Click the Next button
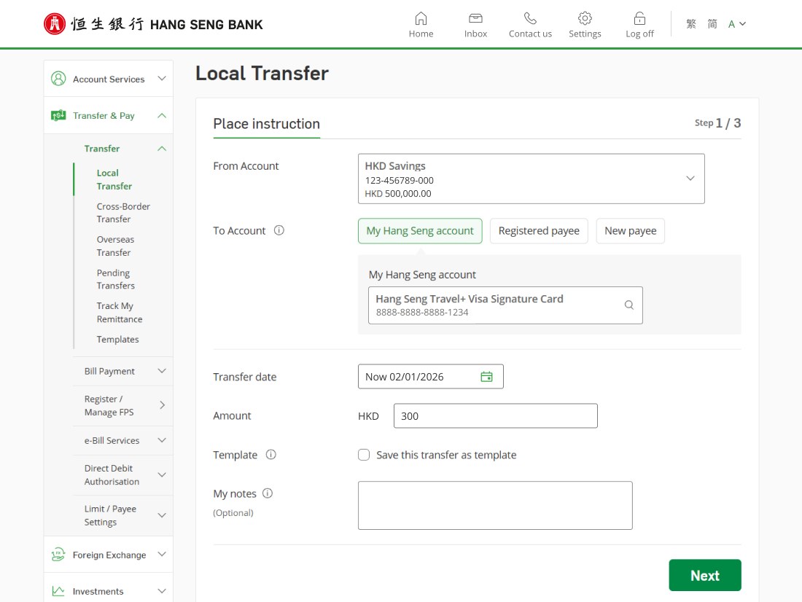802x602 pixels. [x=704, y=575]
